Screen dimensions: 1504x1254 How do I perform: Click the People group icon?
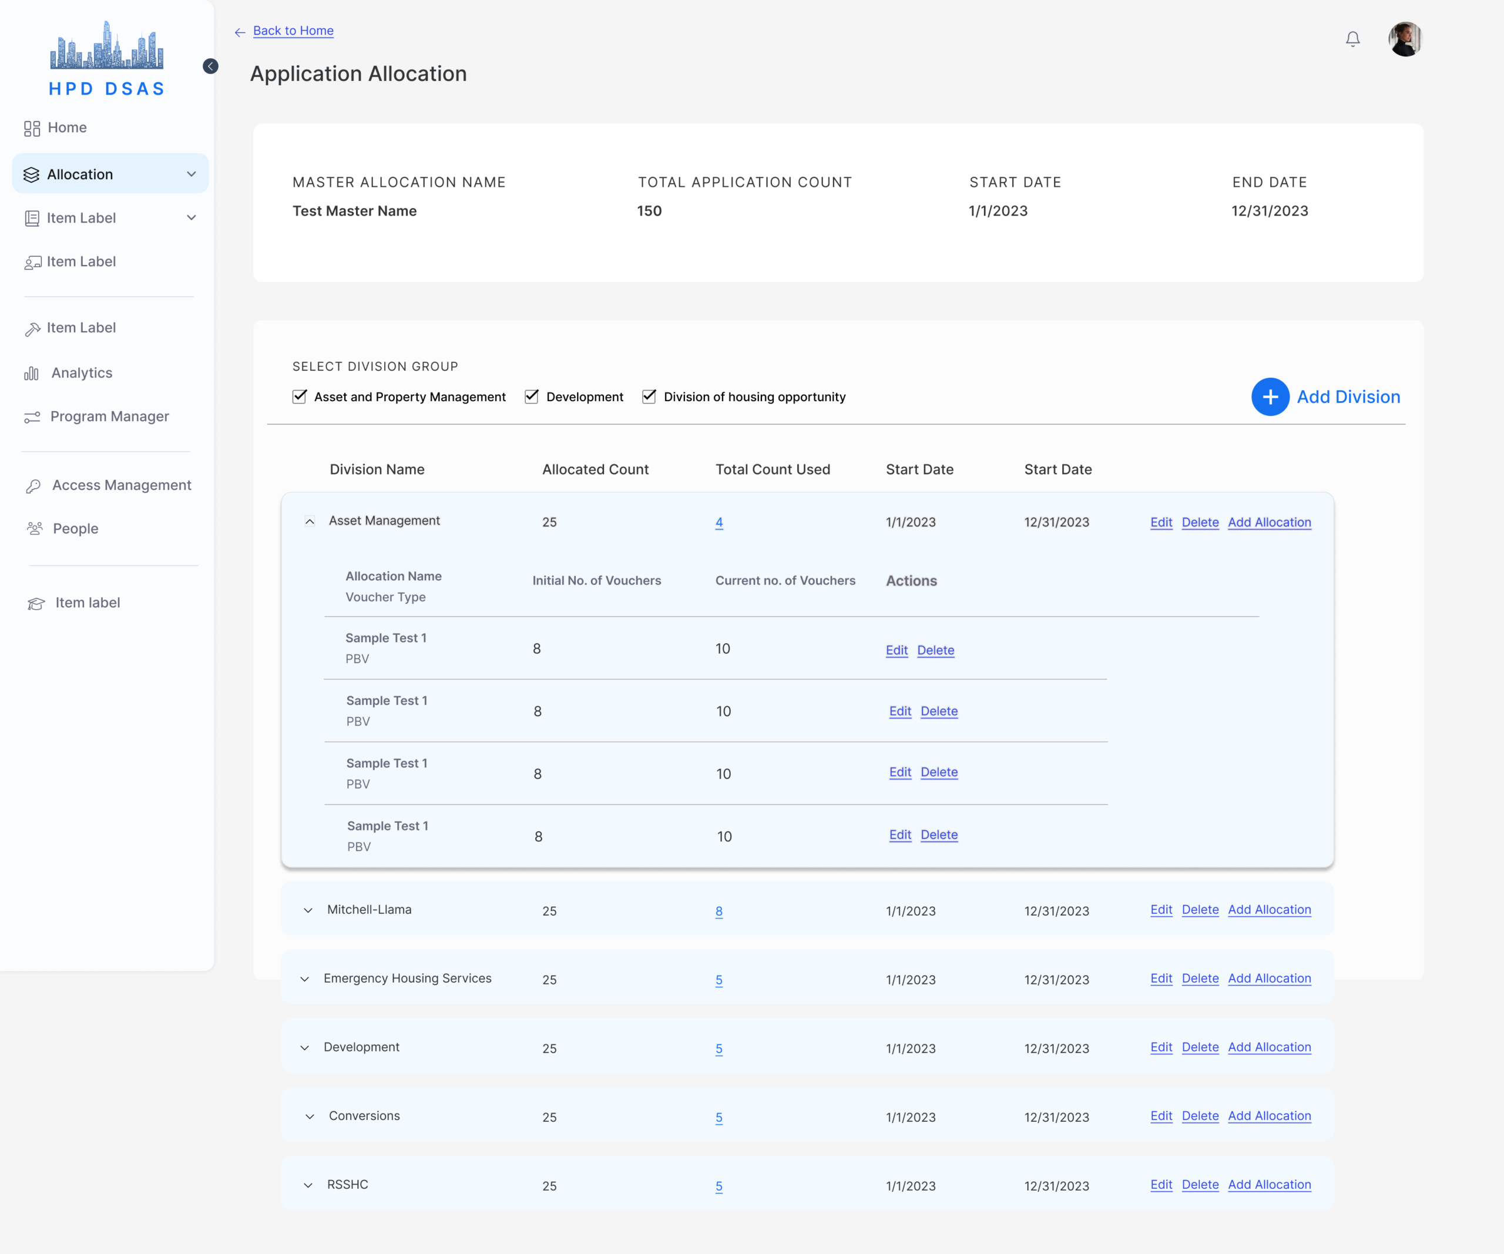click(x=35, y=529)
